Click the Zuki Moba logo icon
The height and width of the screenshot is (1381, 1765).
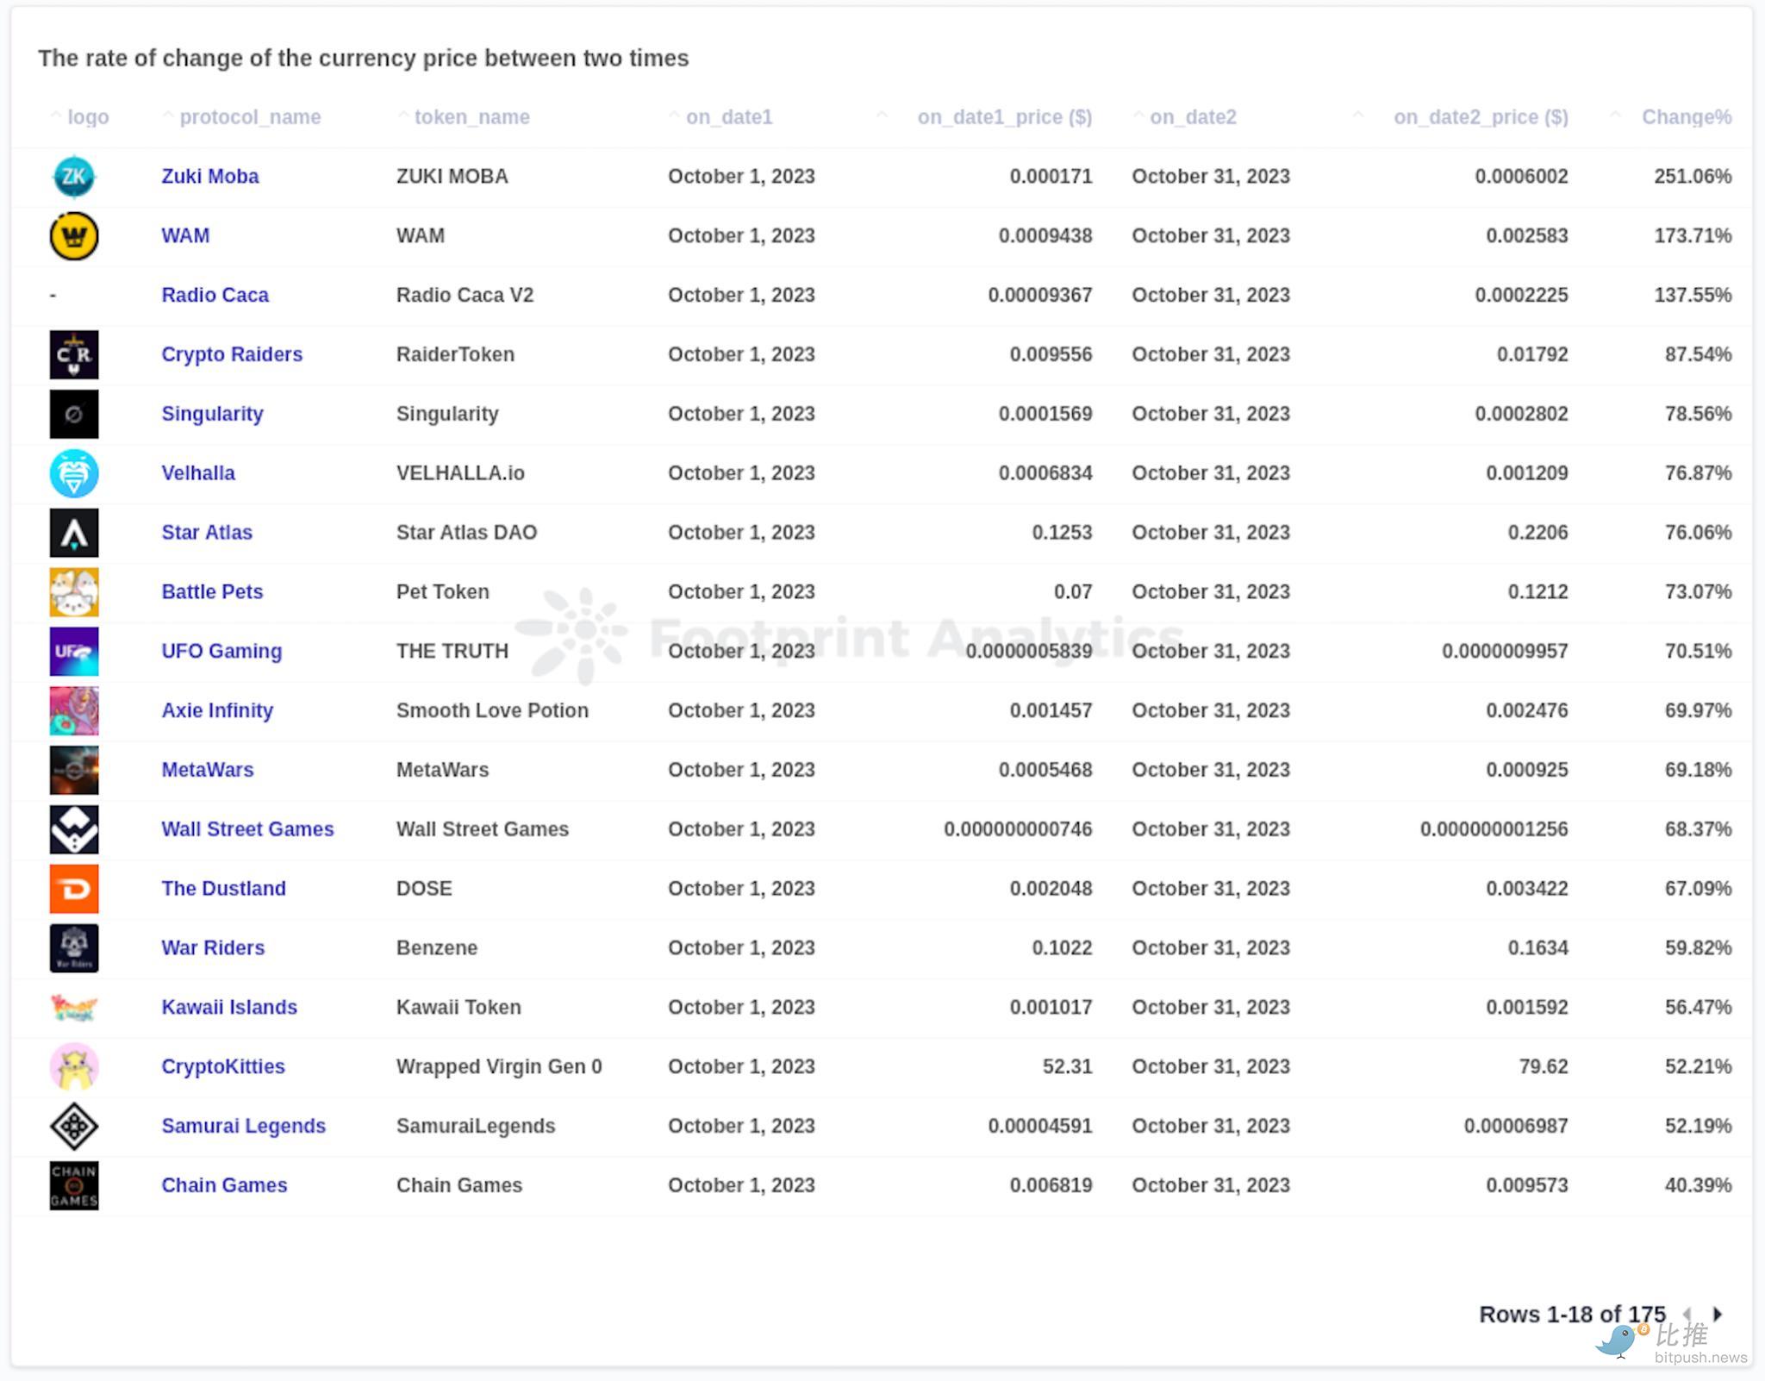(74, 177)
